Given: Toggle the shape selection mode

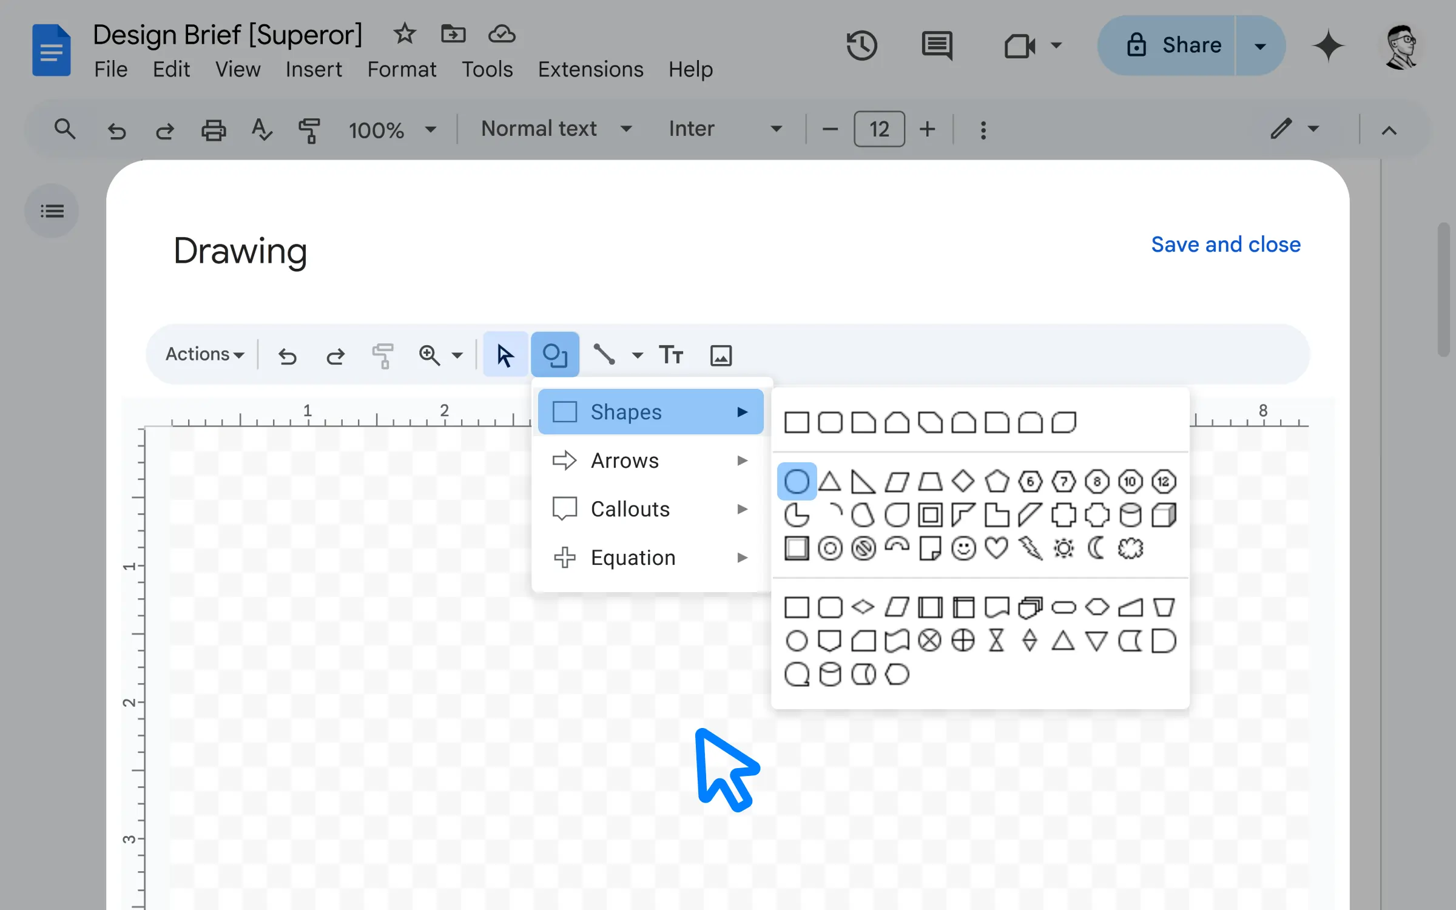Looking at the screenshot, I should click(556, 356).
